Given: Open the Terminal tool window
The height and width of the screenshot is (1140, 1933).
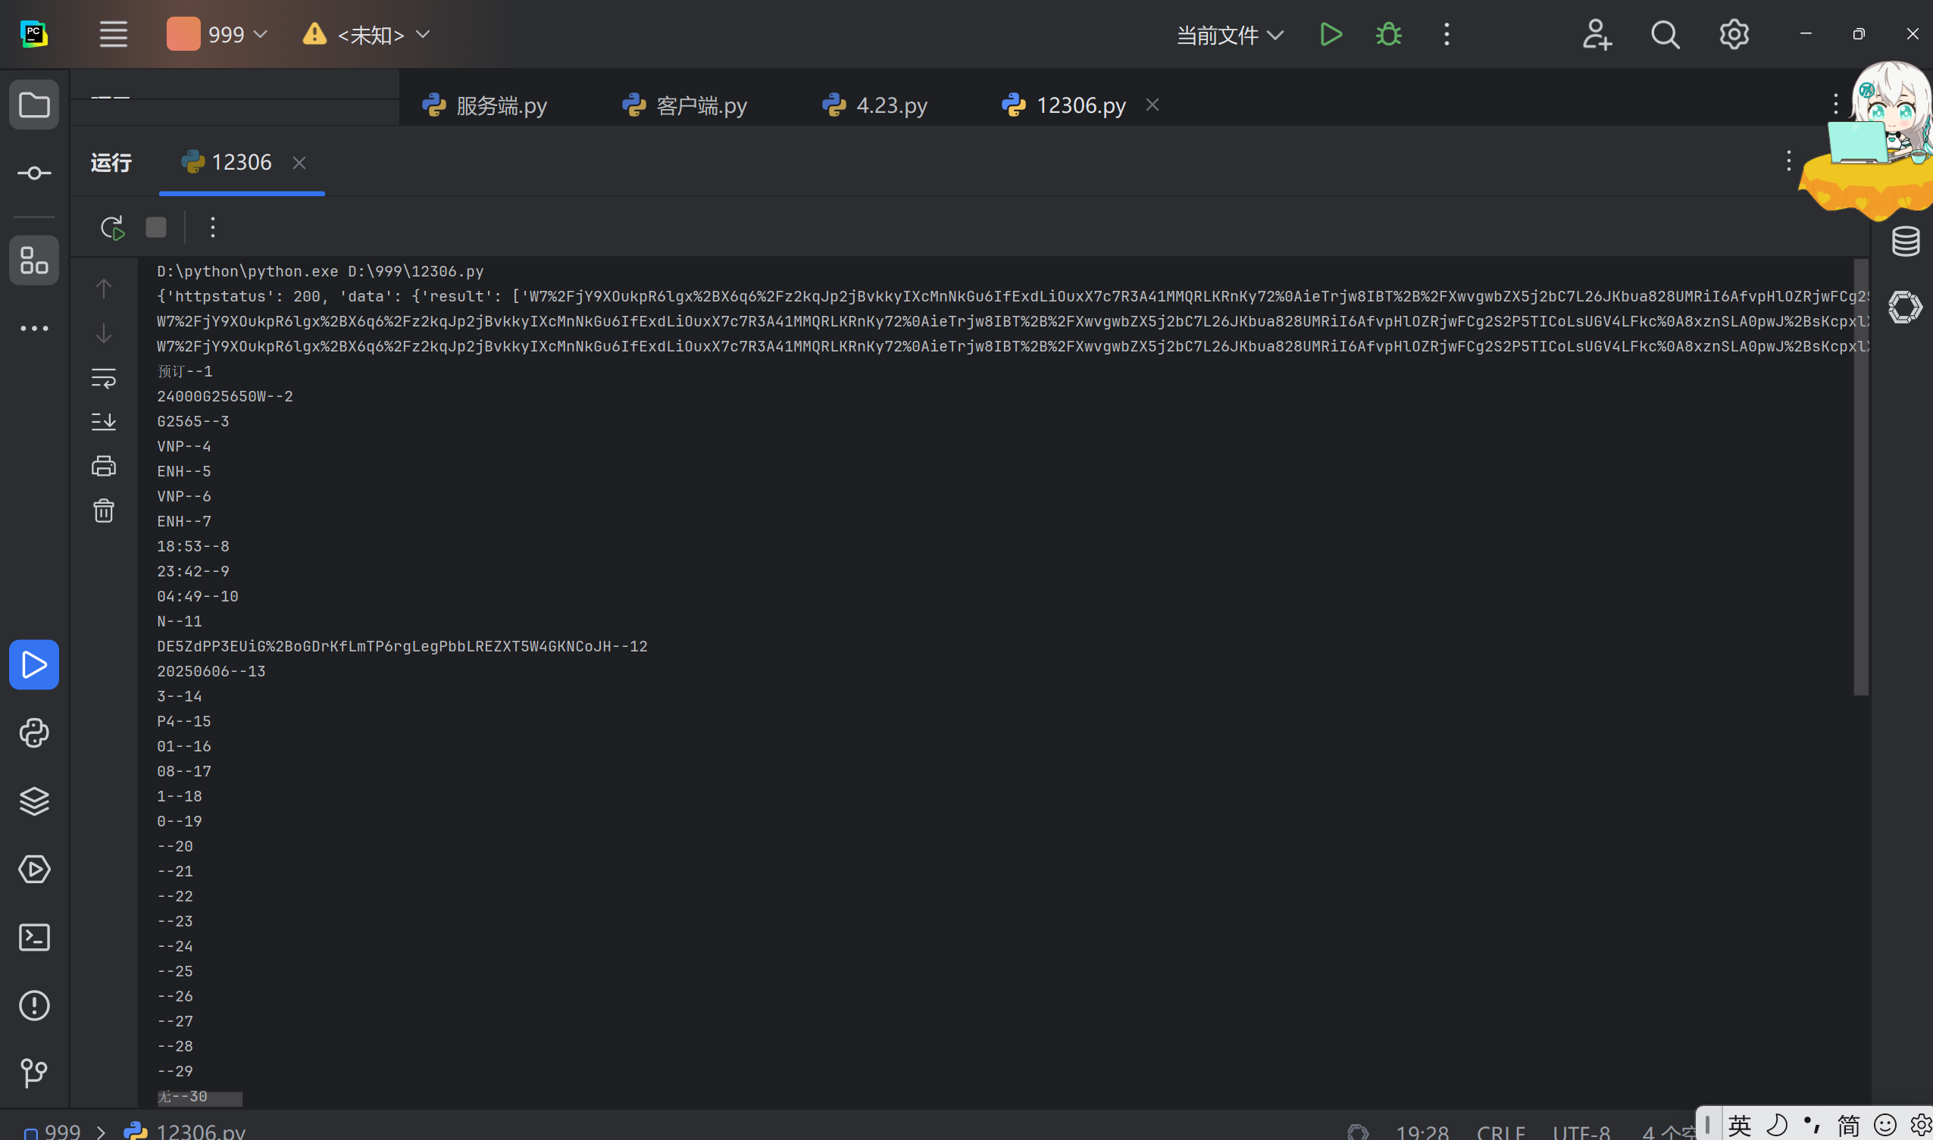Looking at the screenshot, I should pos(34,938).
